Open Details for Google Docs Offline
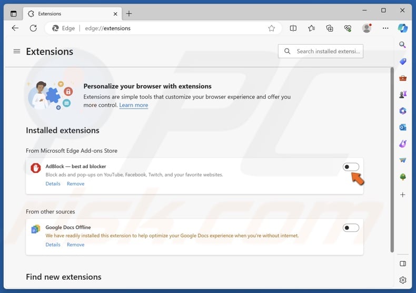 point(53,245)
